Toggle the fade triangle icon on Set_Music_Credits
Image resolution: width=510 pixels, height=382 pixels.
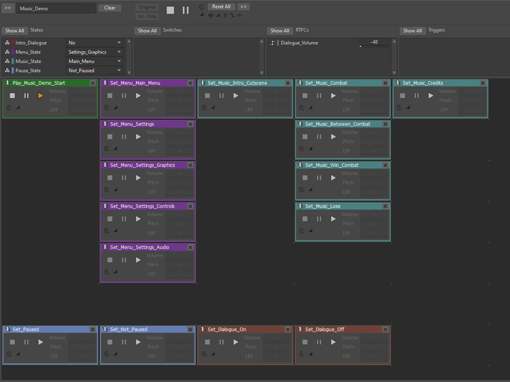[408, 107]
